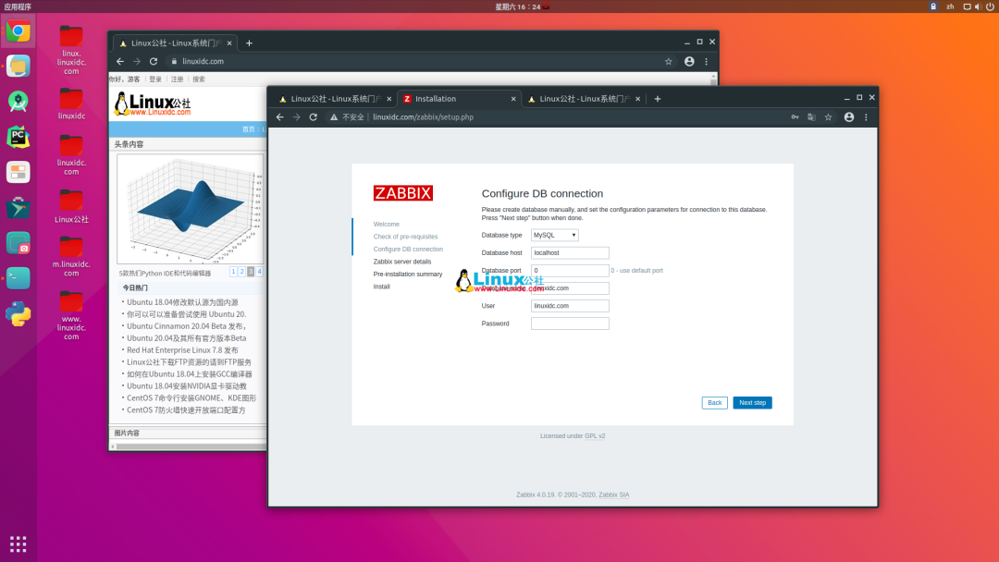Viewport: 999px width, 562px height.
Task: Open new tab in the front Chrome window
Action: coord(658,99)
